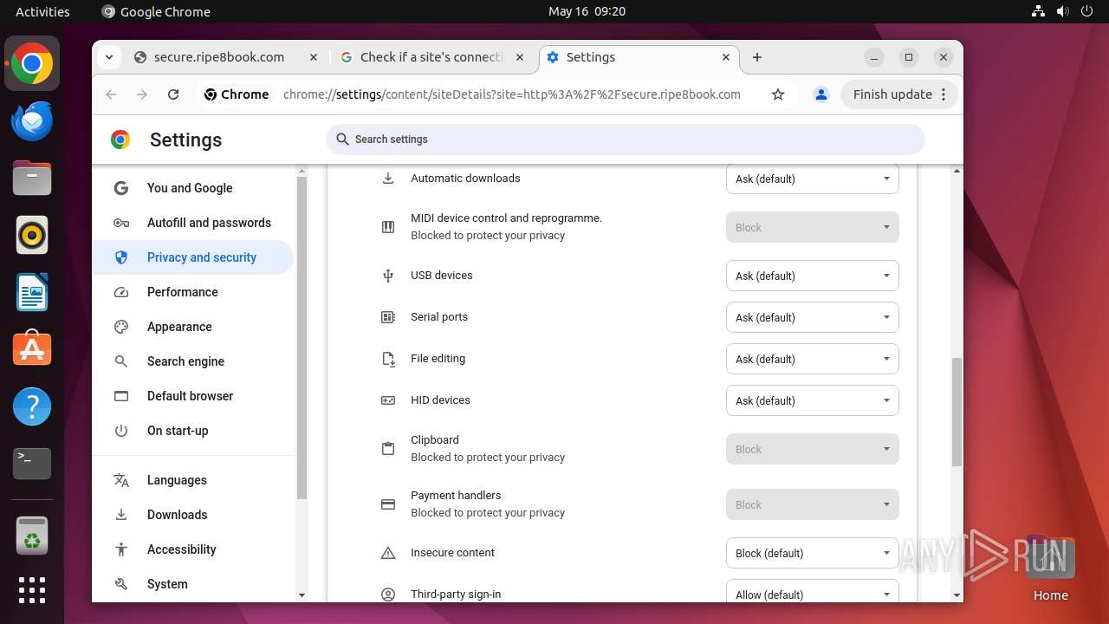The image size is (1109, 624).
Task: Click the disabled MIDI device Block dropdown
Action: (x=812, y=227)
